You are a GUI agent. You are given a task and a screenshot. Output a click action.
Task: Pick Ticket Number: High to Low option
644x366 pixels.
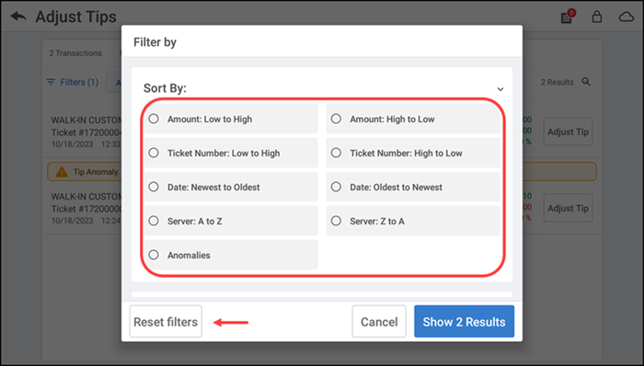pyautogui.click(x=413, y=153)
